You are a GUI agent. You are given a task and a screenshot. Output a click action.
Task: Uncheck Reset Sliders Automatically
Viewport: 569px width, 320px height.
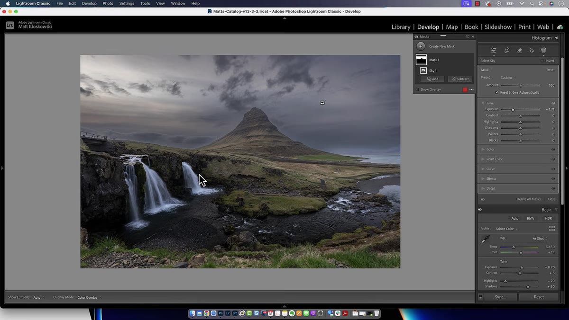click(x=497, y=92)
